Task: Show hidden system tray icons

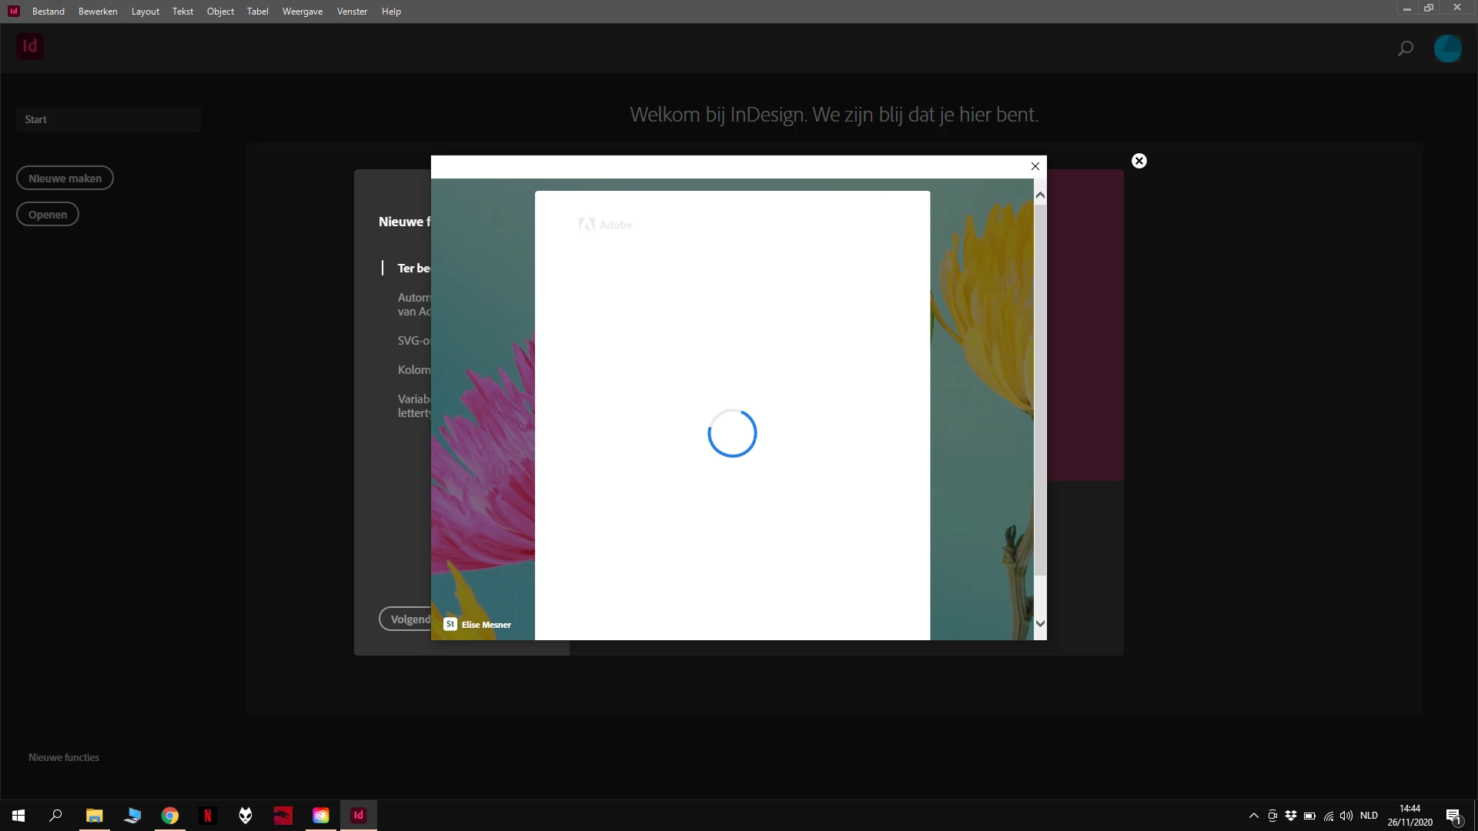Action: (x=1254, y=816)
